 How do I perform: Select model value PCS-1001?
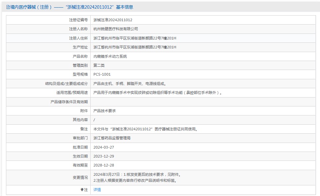click(x=102, y=74)
